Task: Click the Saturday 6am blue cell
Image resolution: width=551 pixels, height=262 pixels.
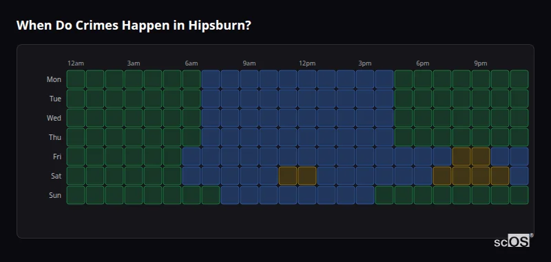Action: coord(191,176)
